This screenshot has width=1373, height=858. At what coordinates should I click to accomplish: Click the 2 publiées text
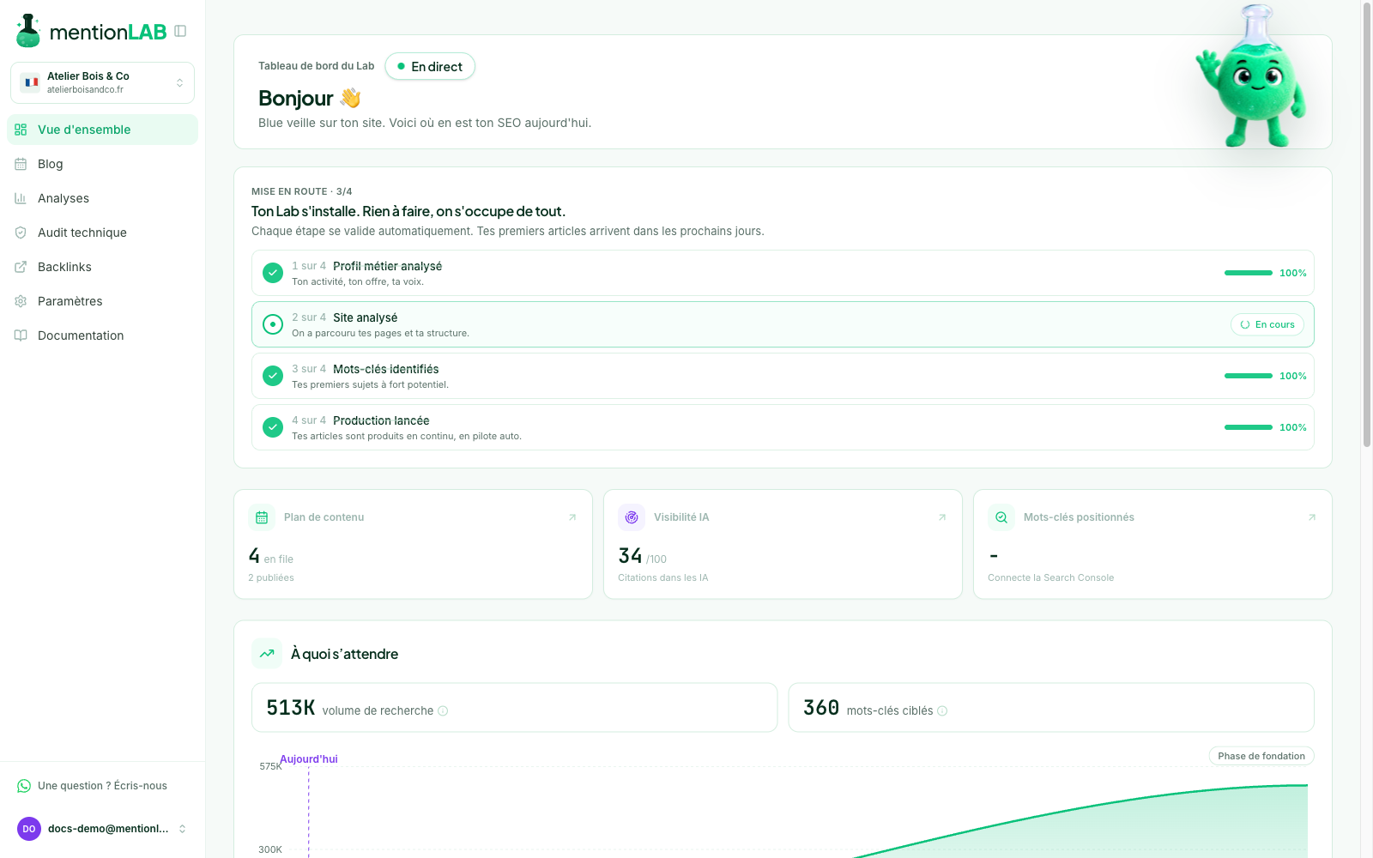(271, 577)
